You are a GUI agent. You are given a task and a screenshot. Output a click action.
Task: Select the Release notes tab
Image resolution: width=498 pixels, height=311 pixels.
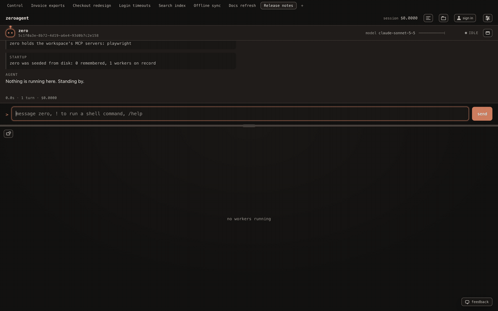click(x=278, y=5)
